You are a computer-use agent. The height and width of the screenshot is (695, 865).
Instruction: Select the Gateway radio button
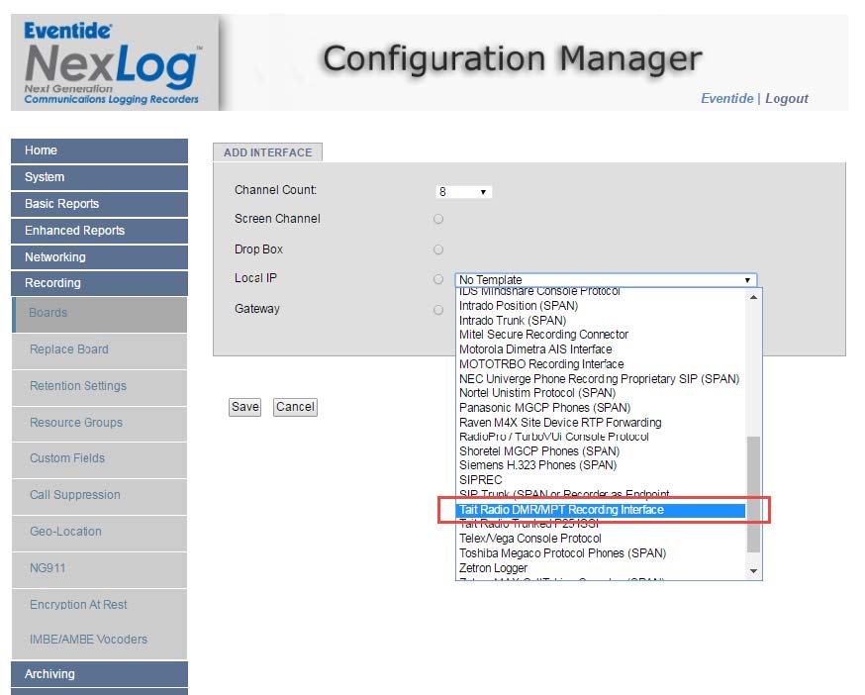click(x=437, y=310)
